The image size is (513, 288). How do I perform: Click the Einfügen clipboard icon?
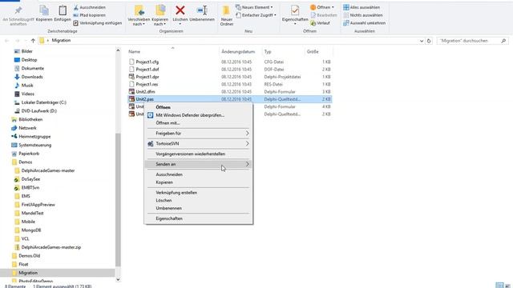[x=63, y=10]
